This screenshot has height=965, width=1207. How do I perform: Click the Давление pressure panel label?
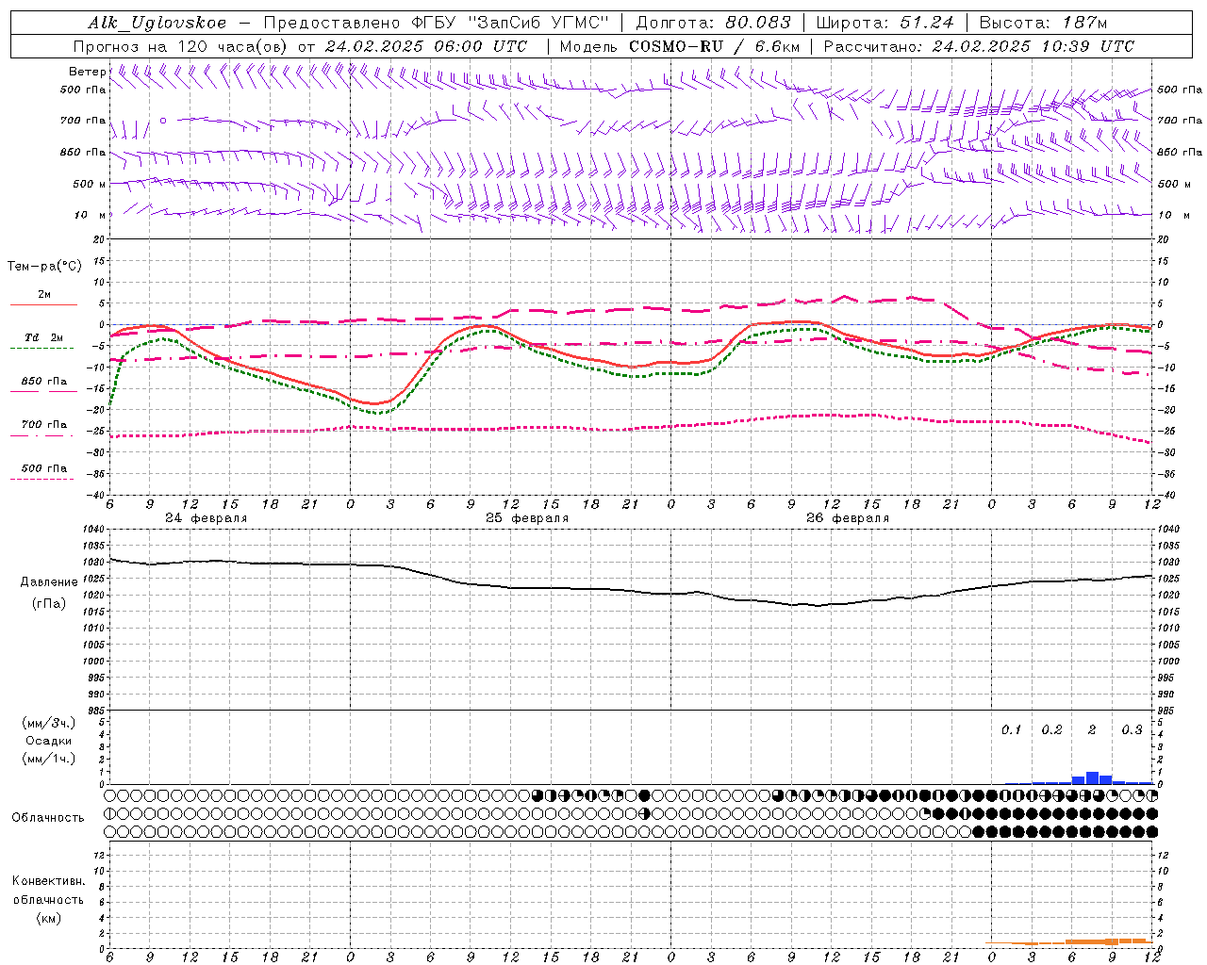[x=49, y=582]
